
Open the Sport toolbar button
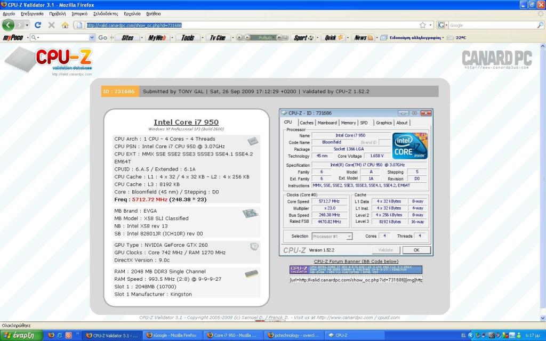point(303,38)
